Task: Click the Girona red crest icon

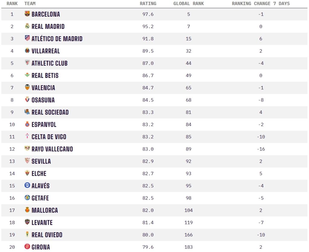Action: pos(27,247)
